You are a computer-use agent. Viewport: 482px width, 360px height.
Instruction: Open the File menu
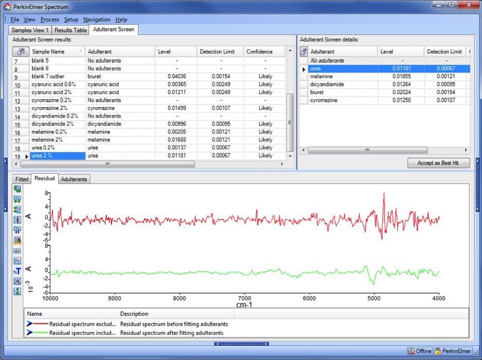point(15,20)
